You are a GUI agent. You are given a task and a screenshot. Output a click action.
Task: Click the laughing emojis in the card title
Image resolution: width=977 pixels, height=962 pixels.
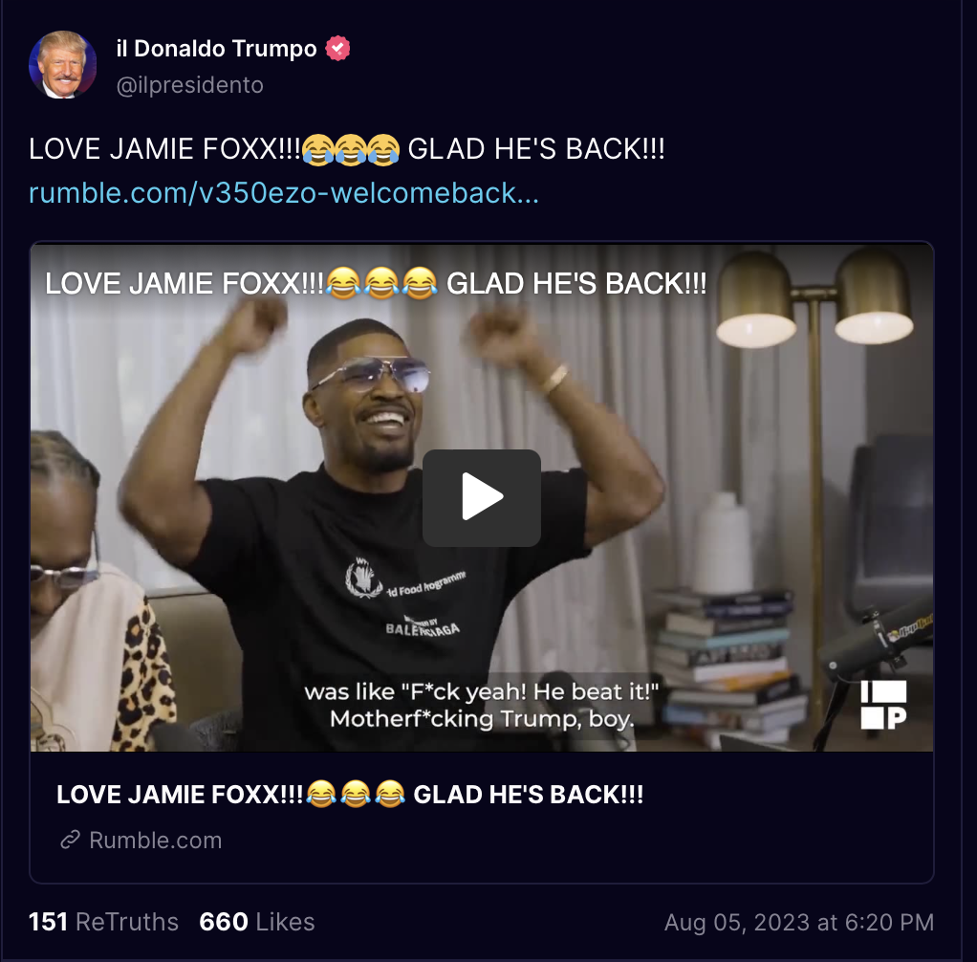click(356, 795)
